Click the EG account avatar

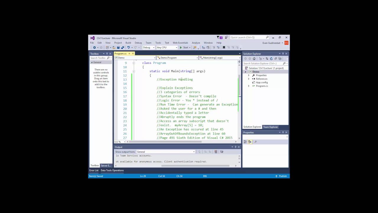(x=286, y=43)
